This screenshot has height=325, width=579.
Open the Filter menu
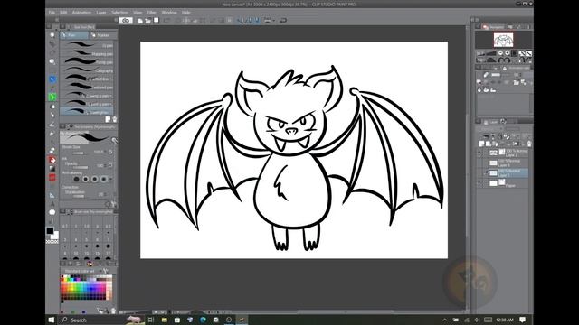[151, 13]
